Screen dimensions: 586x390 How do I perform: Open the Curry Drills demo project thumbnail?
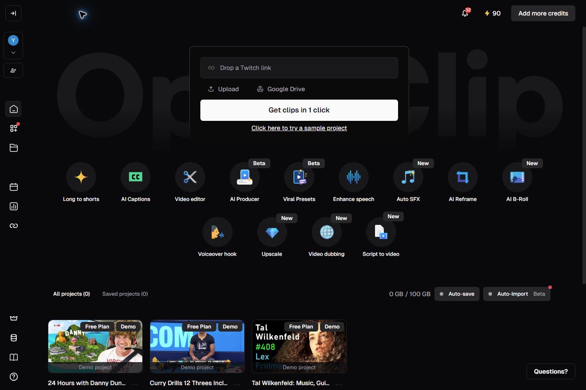click(197, 347)
